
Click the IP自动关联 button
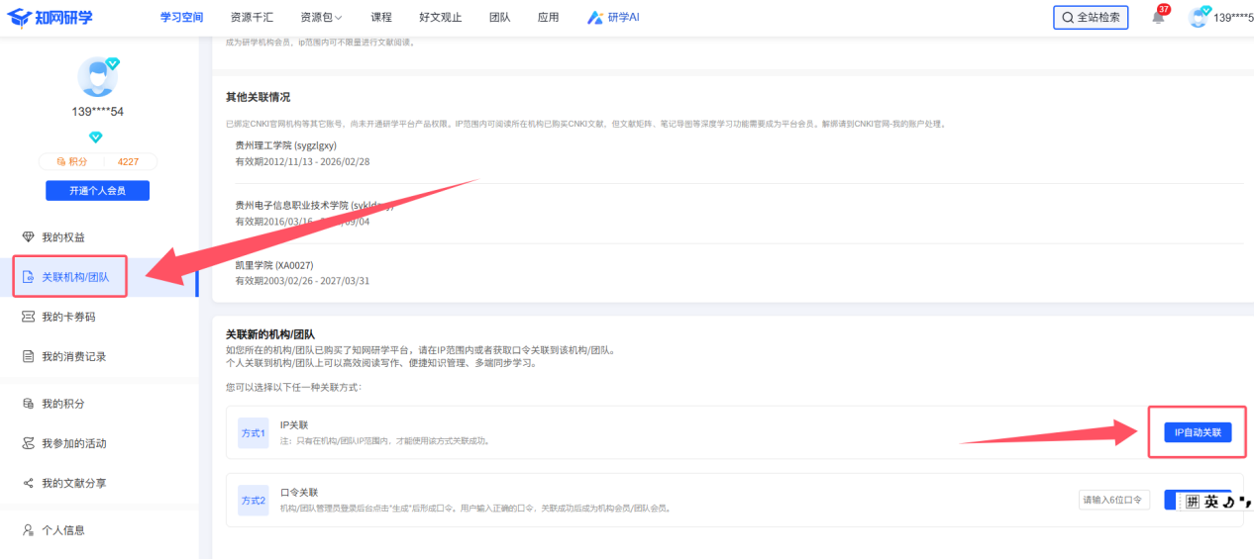[x=1197, y=432]
